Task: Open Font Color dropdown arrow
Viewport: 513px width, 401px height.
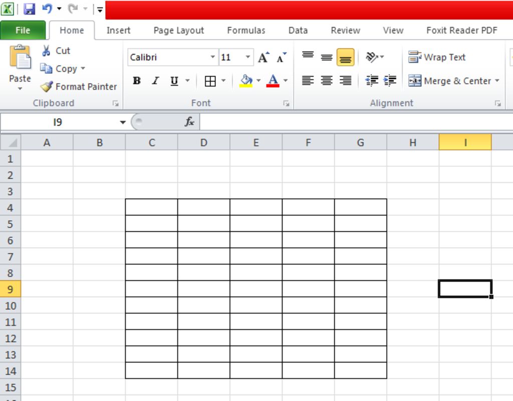Action: [286, 81]
